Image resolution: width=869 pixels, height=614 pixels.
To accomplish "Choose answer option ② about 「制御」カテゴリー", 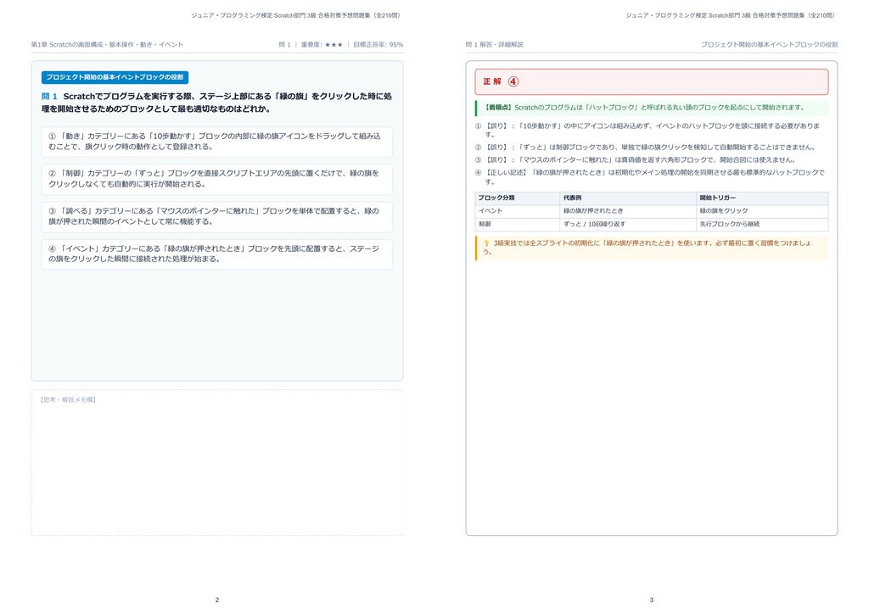I will tap(217, 179).
